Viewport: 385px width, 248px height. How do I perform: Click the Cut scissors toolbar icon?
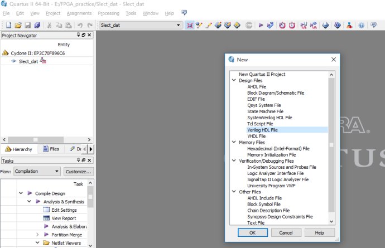(49, 25)
